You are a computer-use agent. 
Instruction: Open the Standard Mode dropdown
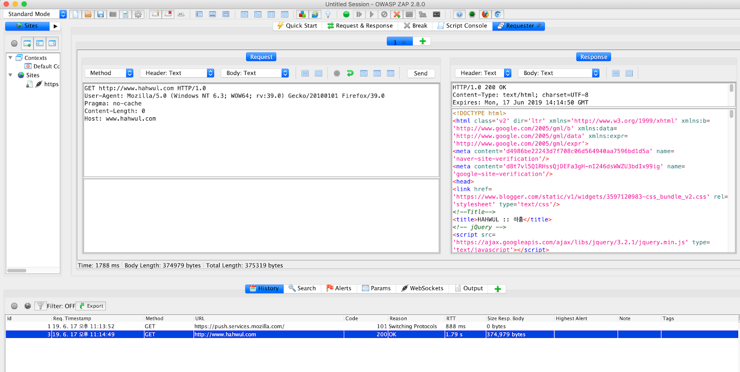click(35, 14)
